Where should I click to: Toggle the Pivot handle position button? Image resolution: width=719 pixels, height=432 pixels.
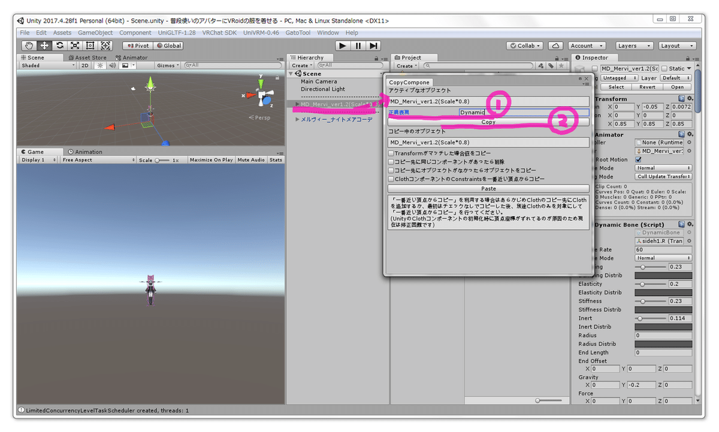tap(137, 46)
